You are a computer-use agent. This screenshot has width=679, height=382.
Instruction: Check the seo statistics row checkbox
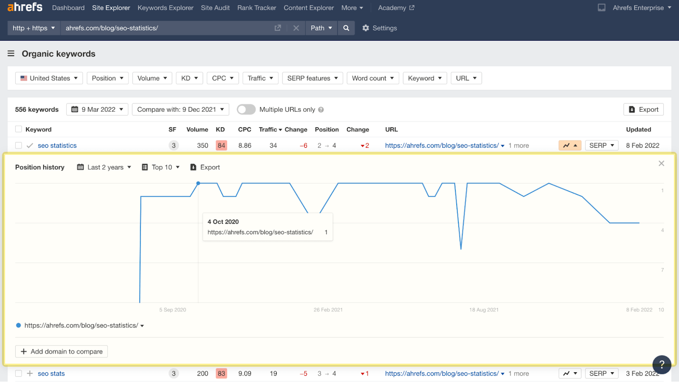pyautogui.click(x=19, y=146)
